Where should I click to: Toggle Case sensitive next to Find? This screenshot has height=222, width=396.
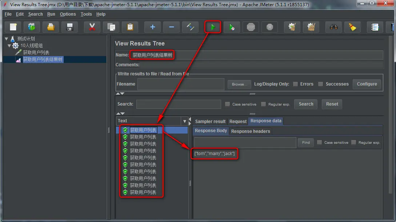(320, 142)
